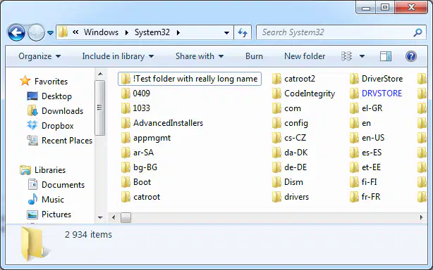Image resolution: width=433 pixels, height=270 pixels.
Task: Click the navigation pane scrollbar thumb
Action: click(99, 108)
